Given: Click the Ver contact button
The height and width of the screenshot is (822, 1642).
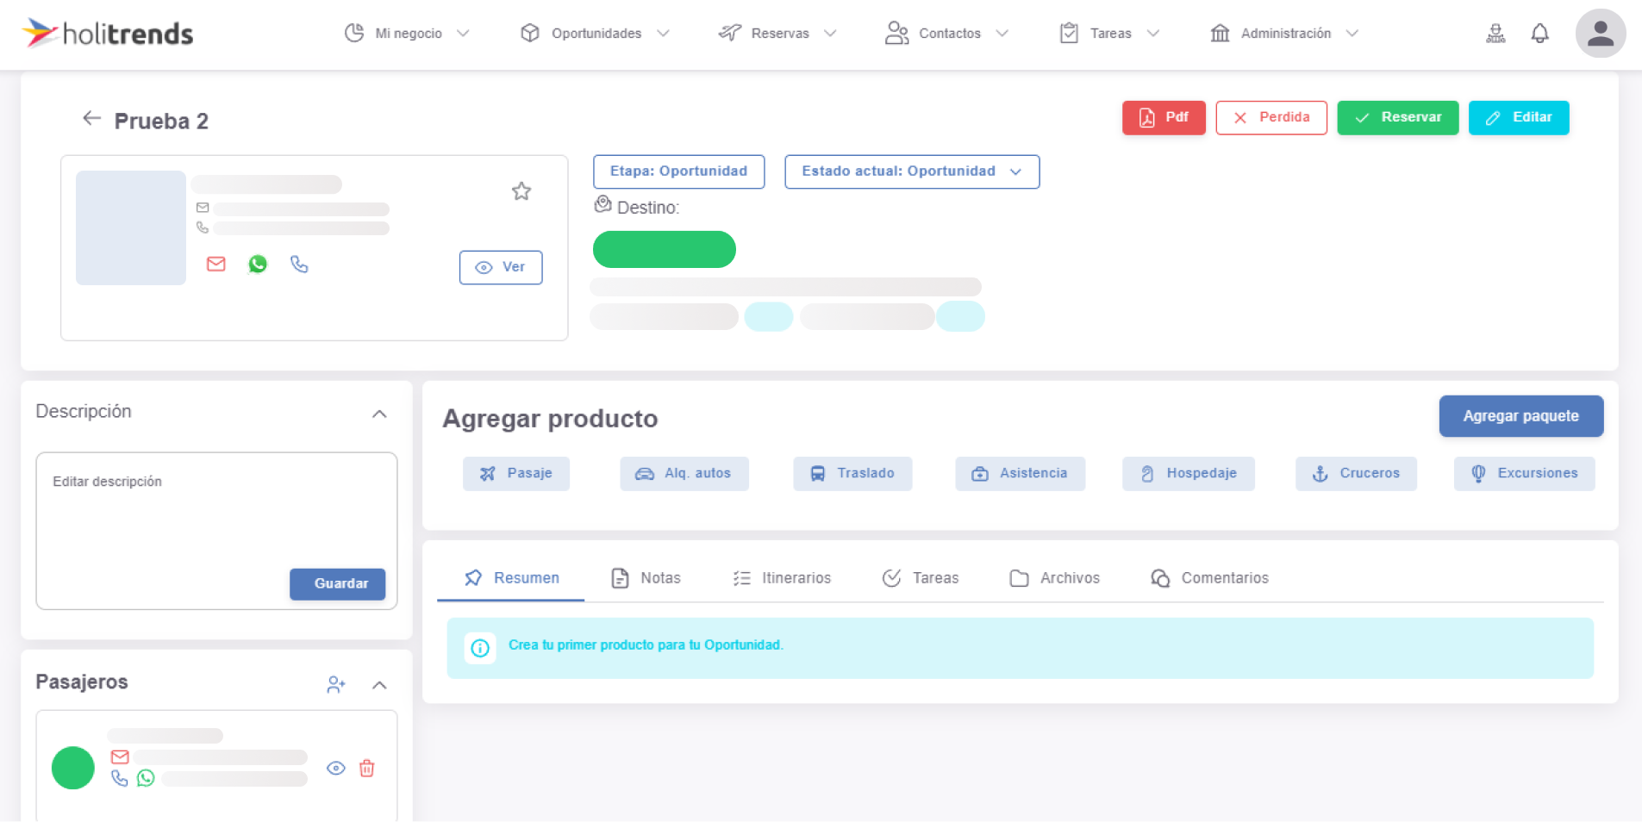Looking at the screenshot, I should (x=501, y=267).
